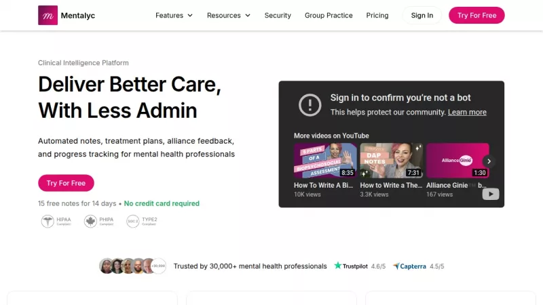Show next videos with right arrow
543x305 pixels.
(x=489, y=161)
